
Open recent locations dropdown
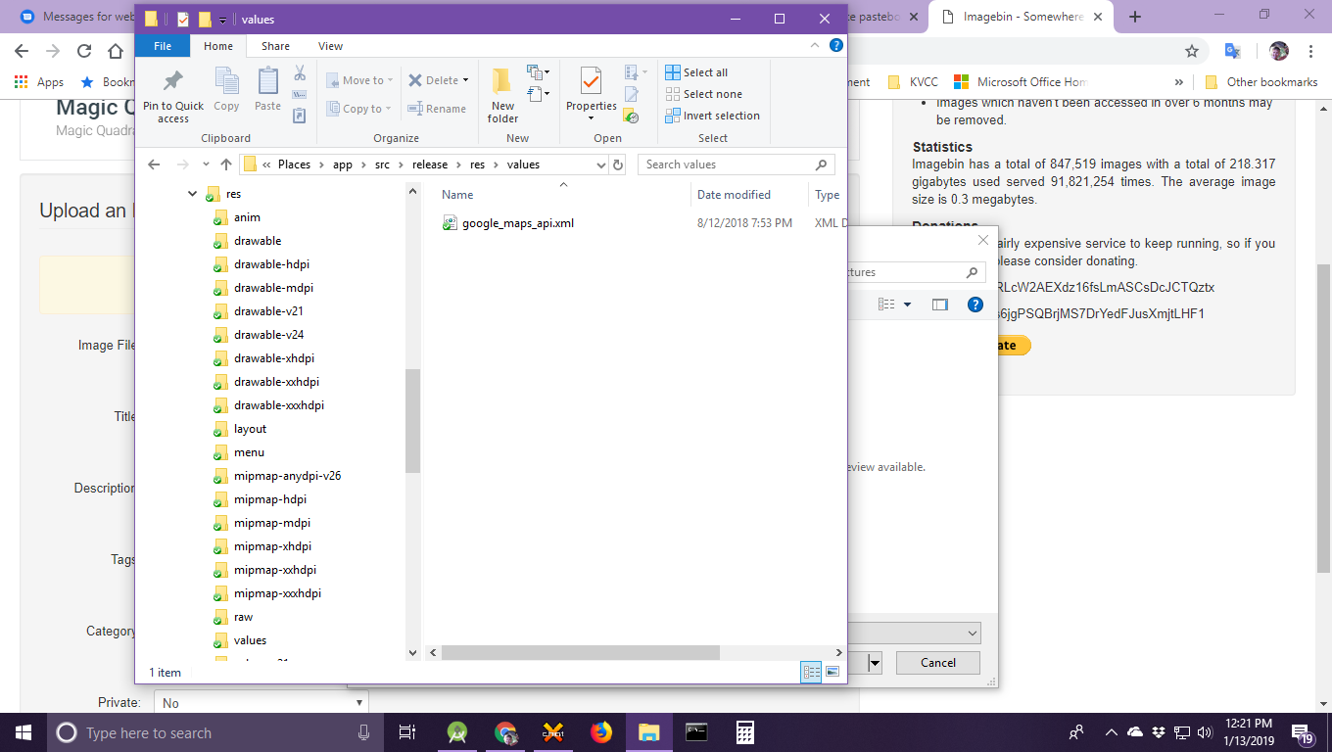click(x=206, y=164)
